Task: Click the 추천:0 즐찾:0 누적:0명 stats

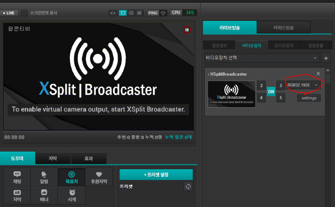Action: point(139,137)
